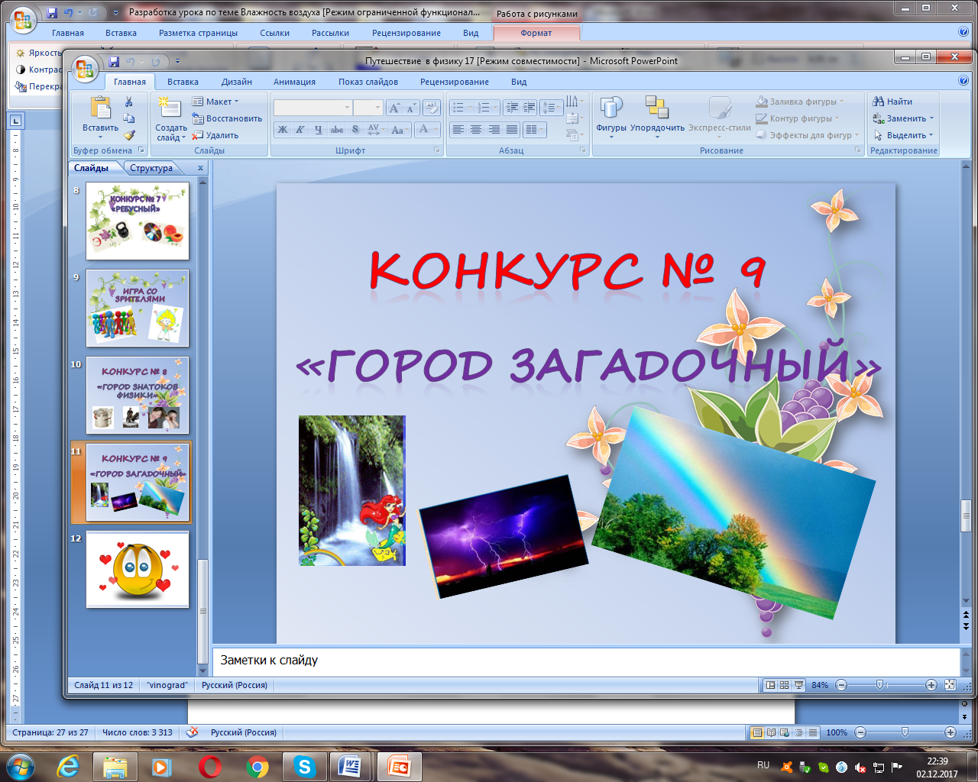Open Google Chrome from the taskbar
The height and width of the screenshot is (782, 978).
point(257,766)
